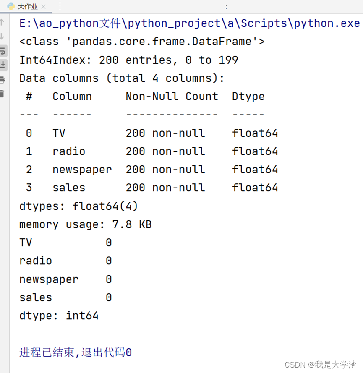The height and width of the screenshot is (373, 363).
Task: Close the 大作业 run tab
Action: [43, 7]
